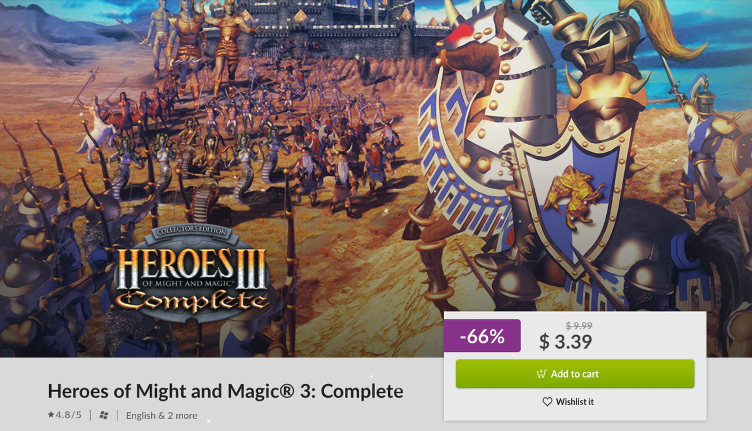The height and width of the screenshot is (431, 752).
Task: Click the star icon next to the rating
Action: 51,415
